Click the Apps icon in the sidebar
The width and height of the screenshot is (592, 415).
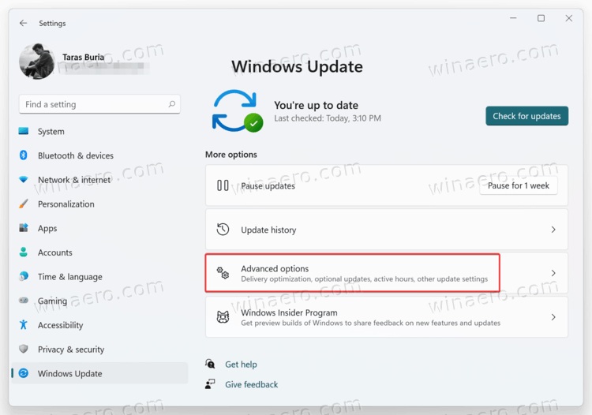click(24, 228)
